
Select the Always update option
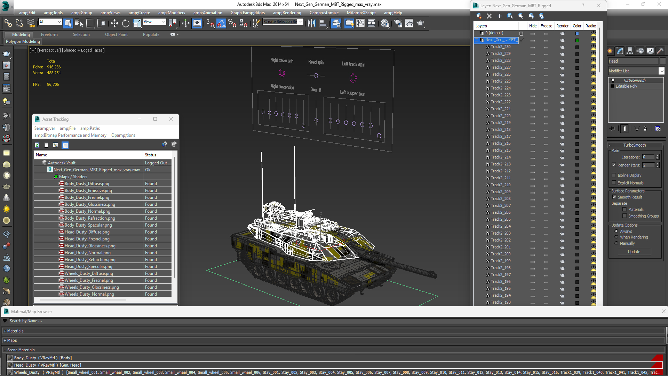click(617, 231)
